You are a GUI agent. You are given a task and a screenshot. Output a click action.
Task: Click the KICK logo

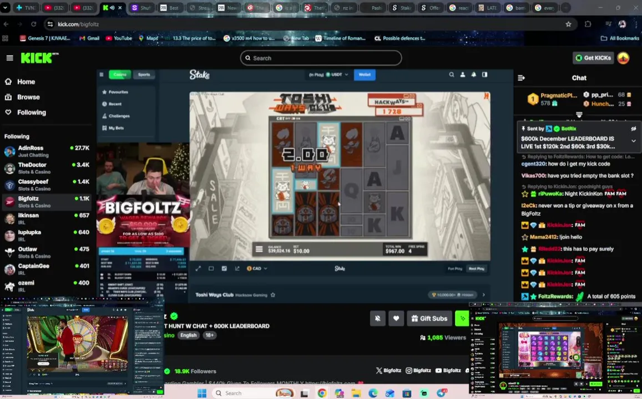[x=39, y=58]
